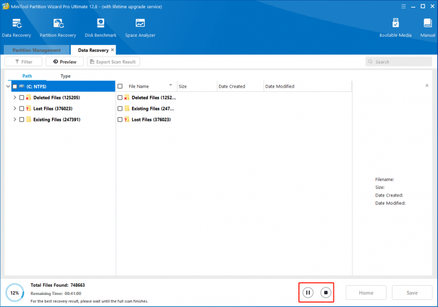The image size is (438, 307).
Task: Click the search magnifier icon
Action: click(x=371, y=62)
